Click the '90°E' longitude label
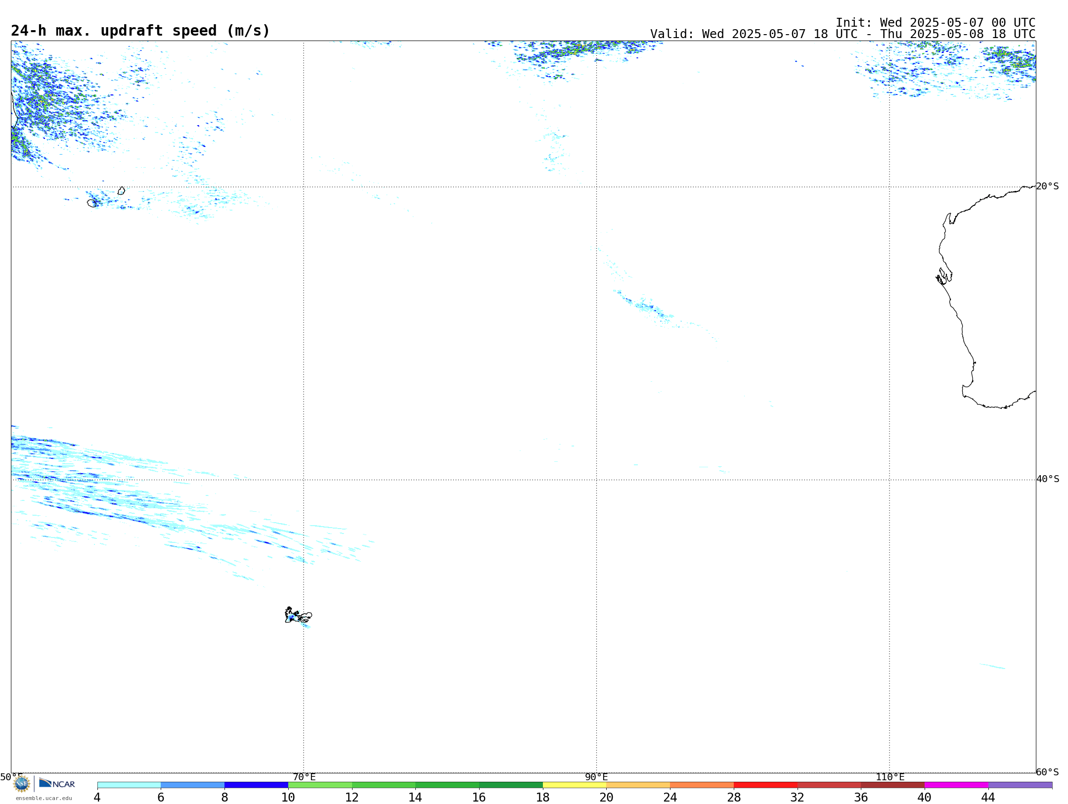The image size is (1068, 804). pyautogui.click(x=596, y=777)
